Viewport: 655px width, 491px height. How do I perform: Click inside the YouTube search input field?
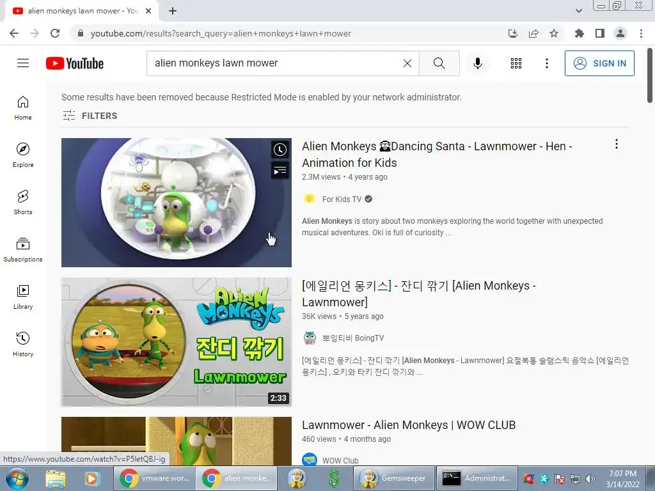pyautogui.click(x=276, y=63)
